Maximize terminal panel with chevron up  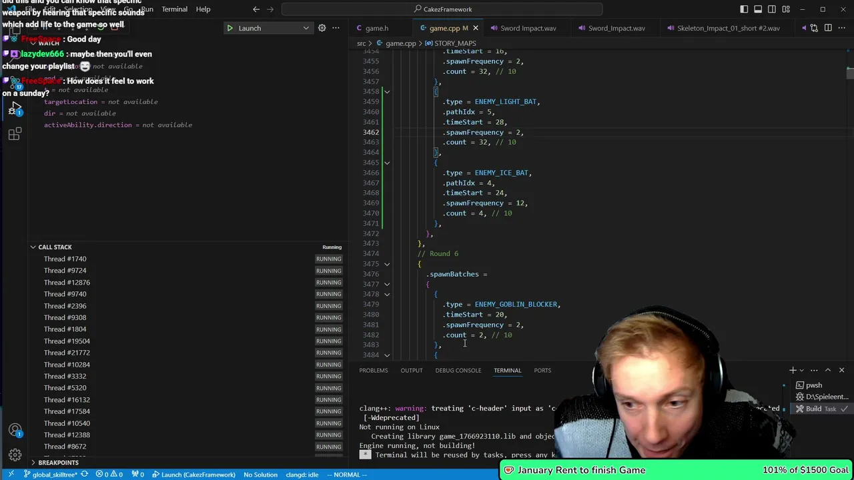pos(828,370)
